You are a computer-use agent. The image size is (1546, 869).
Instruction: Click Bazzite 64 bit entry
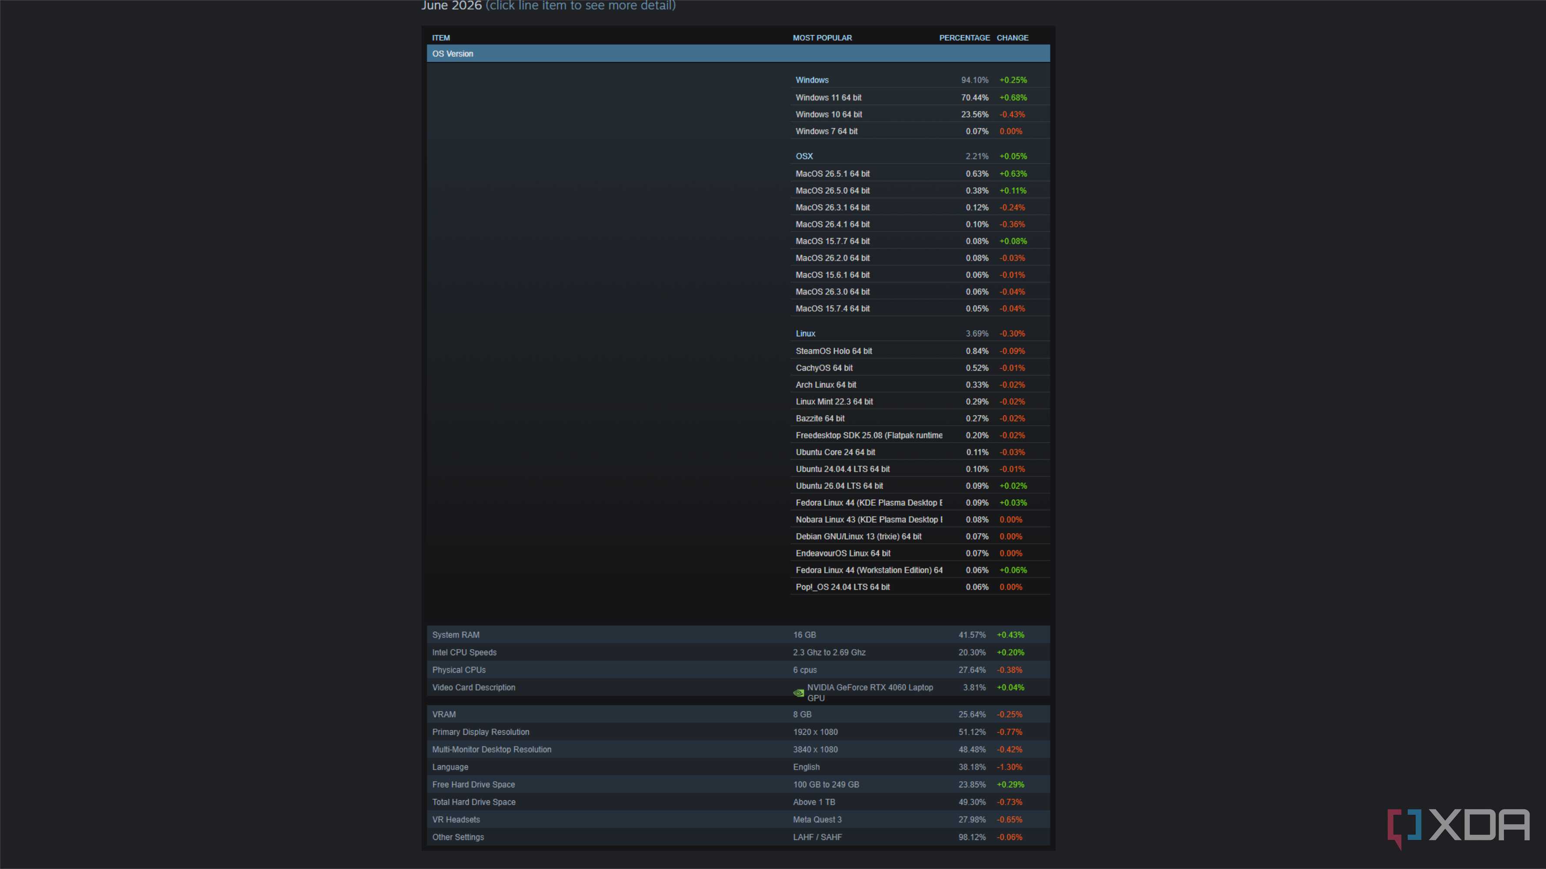click(920, 418)
